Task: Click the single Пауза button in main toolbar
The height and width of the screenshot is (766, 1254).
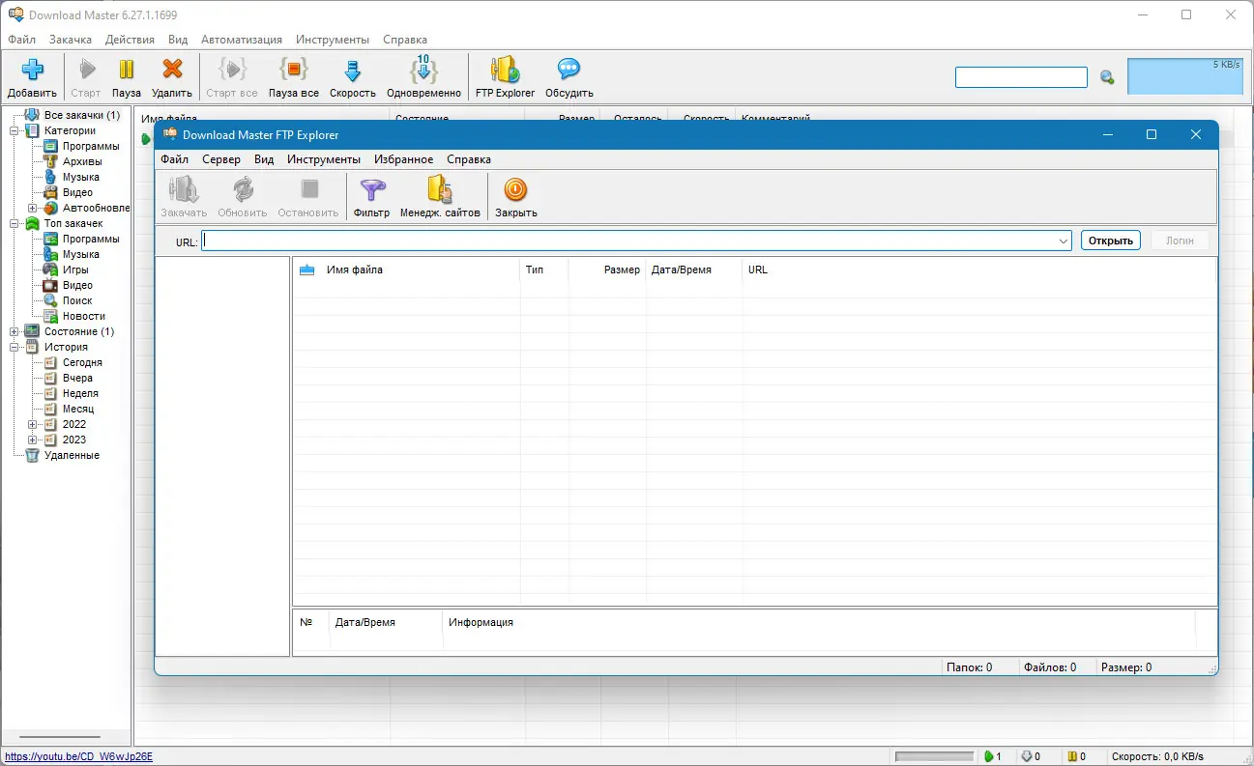Action: tap(126, 77)
